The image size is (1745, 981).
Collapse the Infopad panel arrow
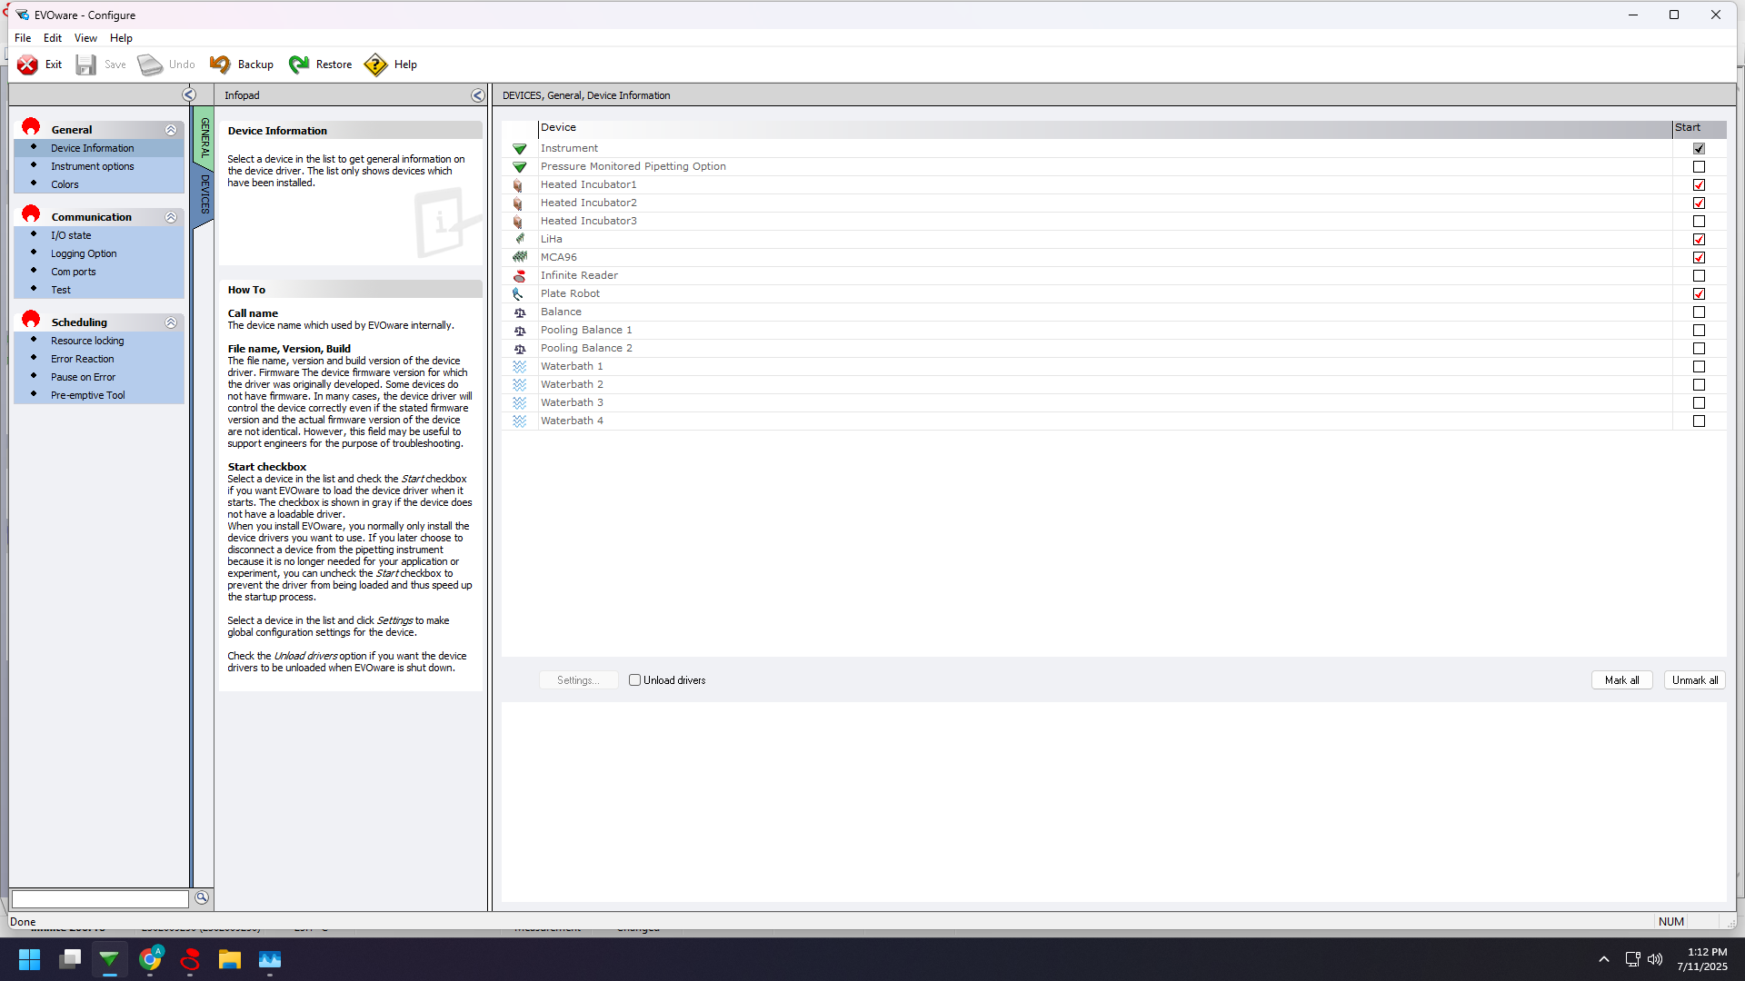pyautogui.click(x=478, y=95)
